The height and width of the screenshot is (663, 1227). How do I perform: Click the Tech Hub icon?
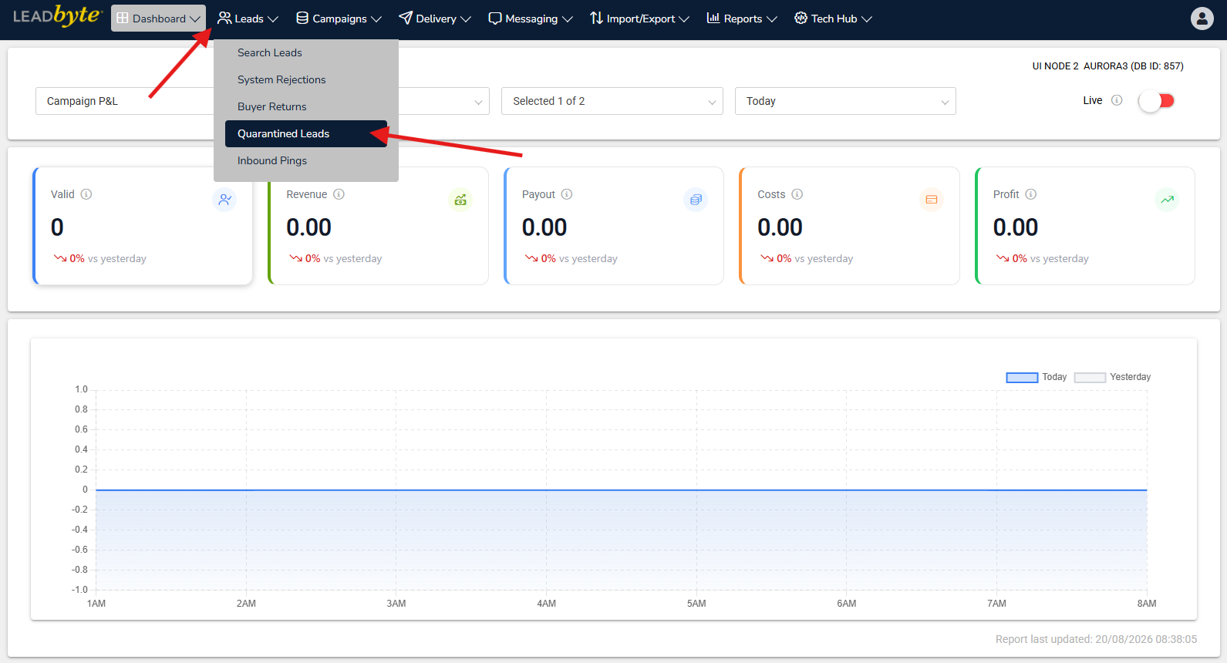(x=801, y=18)
